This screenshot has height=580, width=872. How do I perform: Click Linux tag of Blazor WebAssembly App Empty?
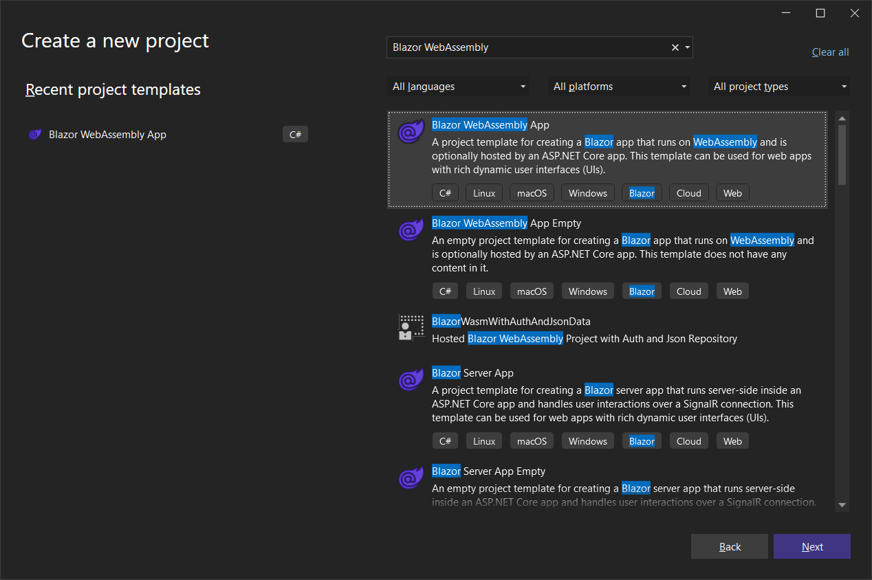(x=484, y=291)
